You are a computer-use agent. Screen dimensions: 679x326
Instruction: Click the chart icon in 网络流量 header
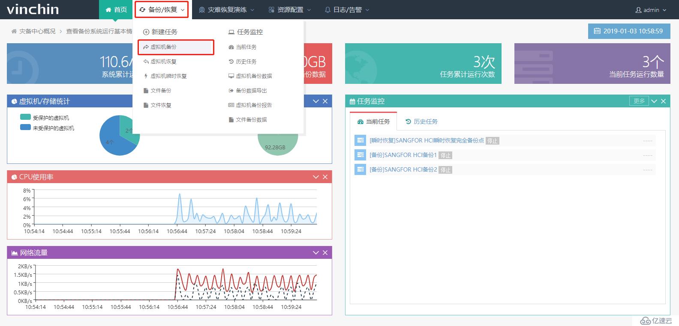(x=15, y=253)
